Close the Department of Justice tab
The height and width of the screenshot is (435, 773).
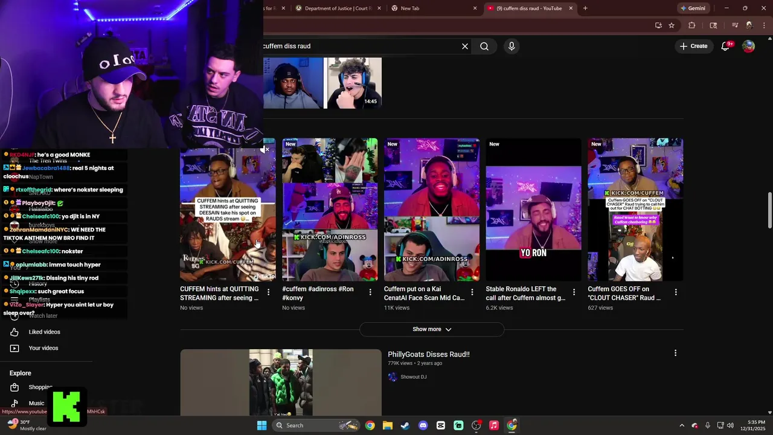click(x=379, y=8)
